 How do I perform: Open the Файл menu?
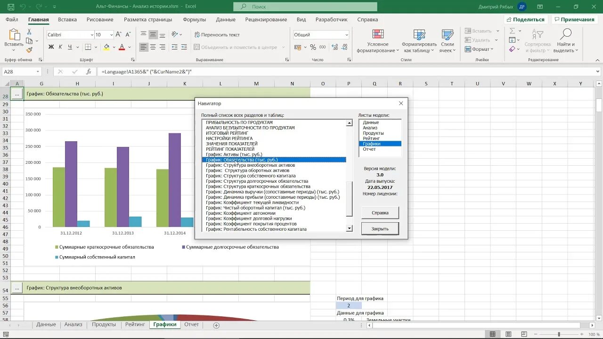12,19
